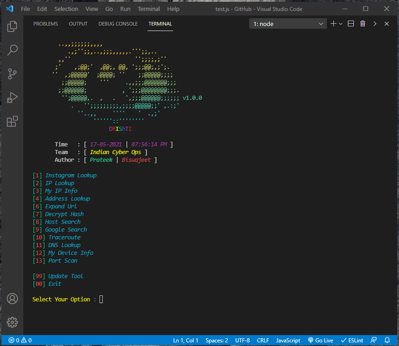
Task: Select the JavaScript language mode
Action: coord(288,340)
